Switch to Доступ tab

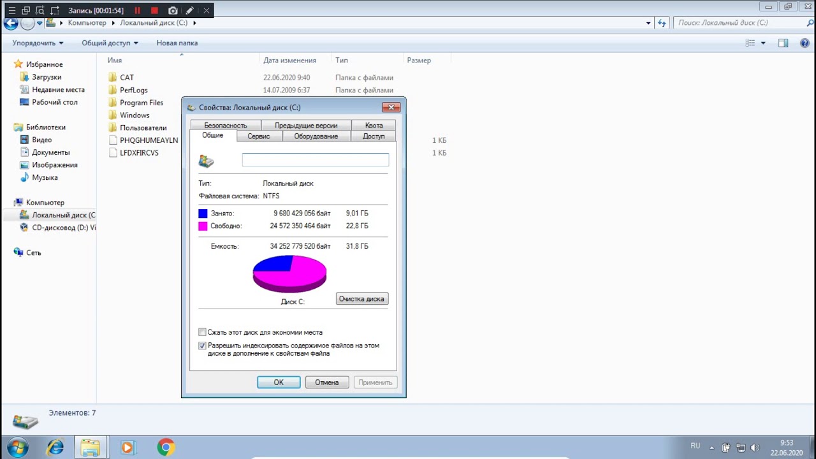pos(374,136)
